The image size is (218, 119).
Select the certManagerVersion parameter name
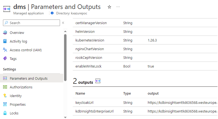(91, 23)
